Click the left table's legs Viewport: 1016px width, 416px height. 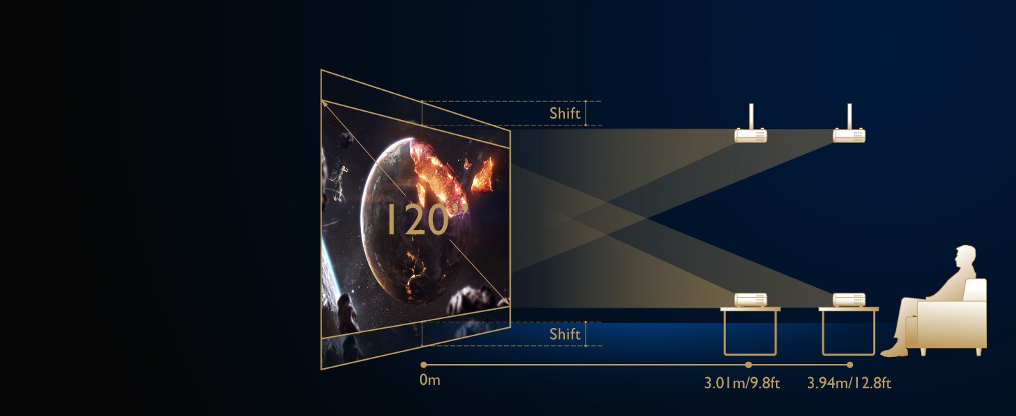750,333
